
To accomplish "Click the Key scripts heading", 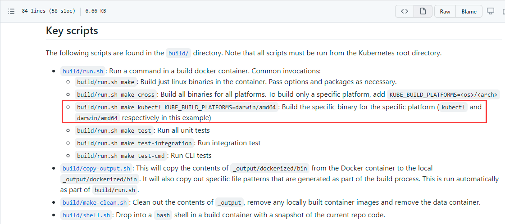I will 72,31.
